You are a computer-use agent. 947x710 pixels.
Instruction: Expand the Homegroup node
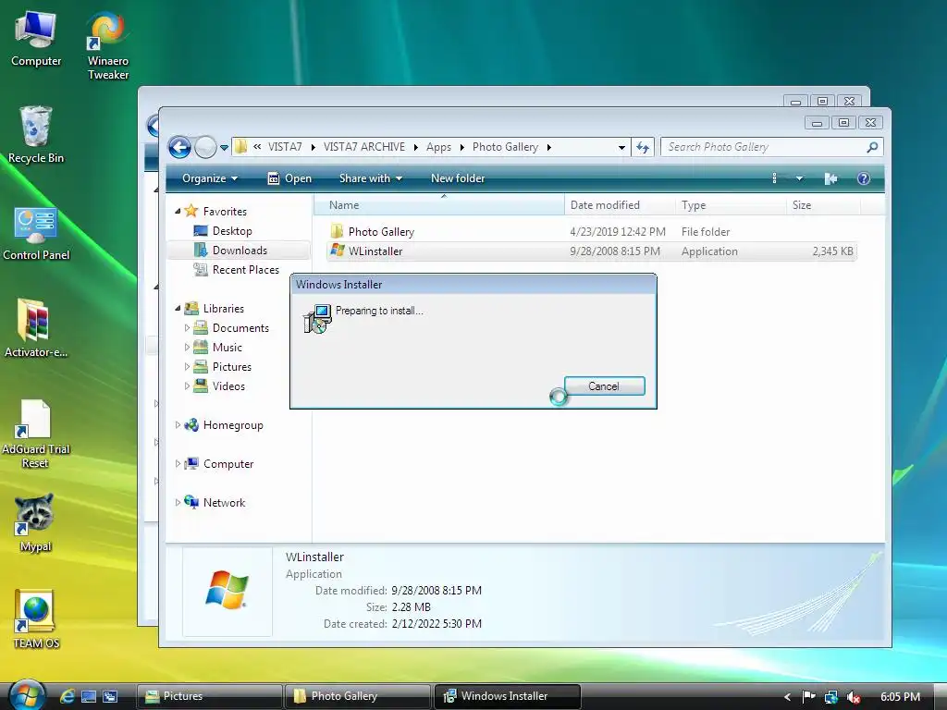[178, 425]
